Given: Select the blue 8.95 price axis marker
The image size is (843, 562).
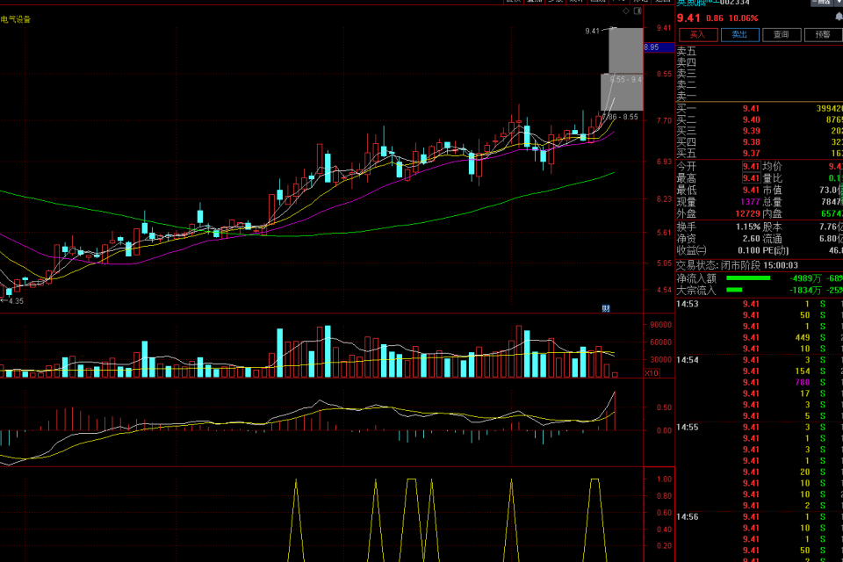Looking at the screenshot, I should pos(659,47).
